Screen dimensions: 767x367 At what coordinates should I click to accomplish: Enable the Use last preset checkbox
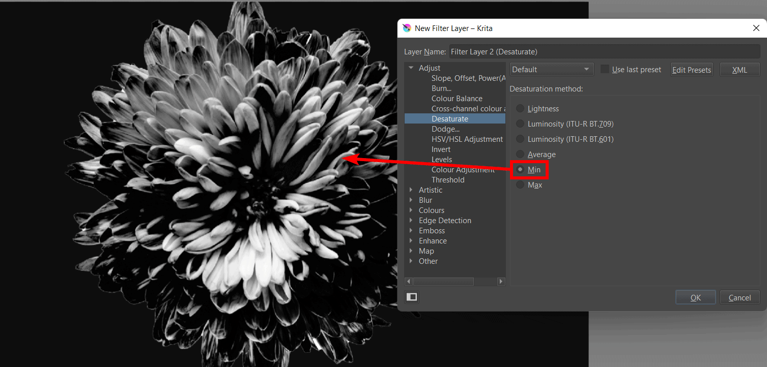pyautogui.click(x=605, y=70)
